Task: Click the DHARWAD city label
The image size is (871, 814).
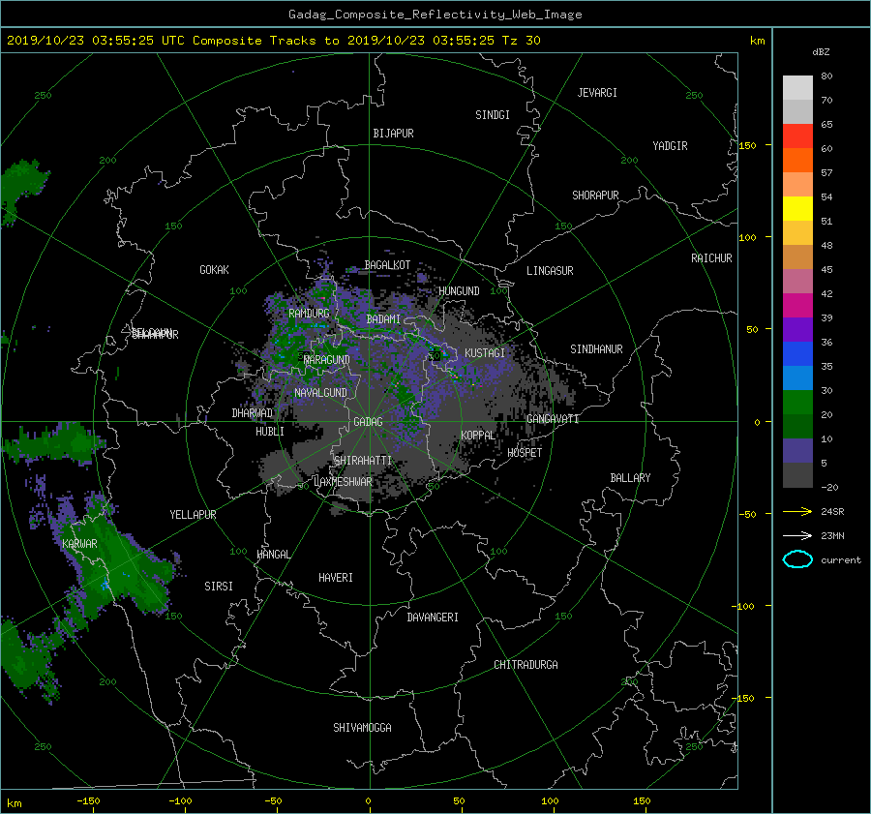Action: click(253, 413)
